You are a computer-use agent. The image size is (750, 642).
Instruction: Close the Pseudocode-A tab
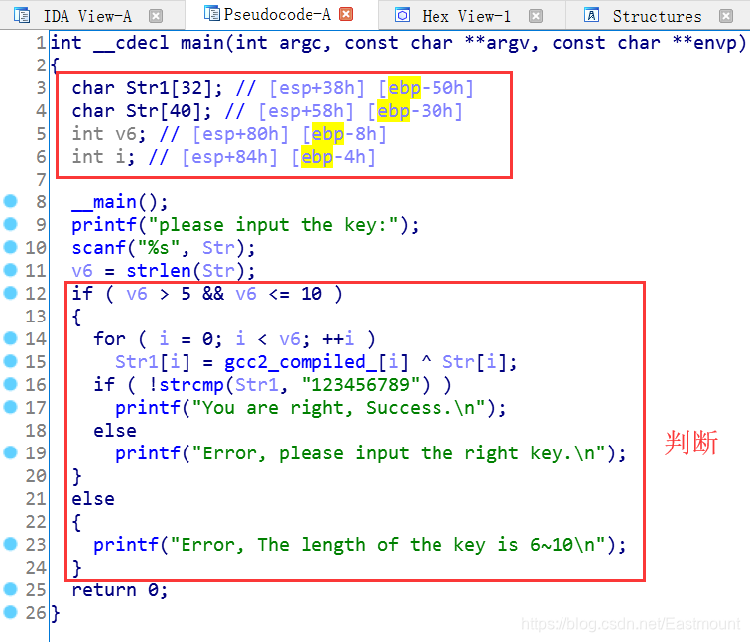tap(346, 14)
